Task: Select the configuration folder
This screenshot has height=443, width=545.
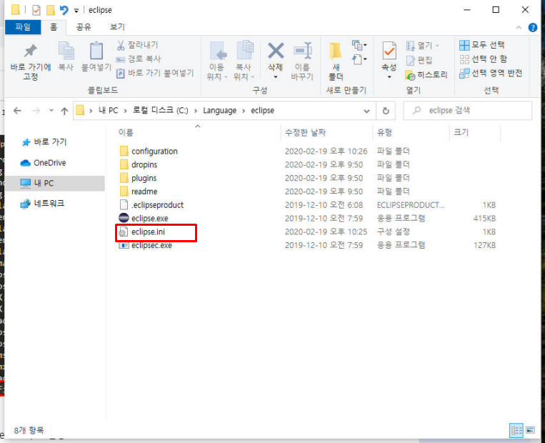Action: click(x=154, y=151)
